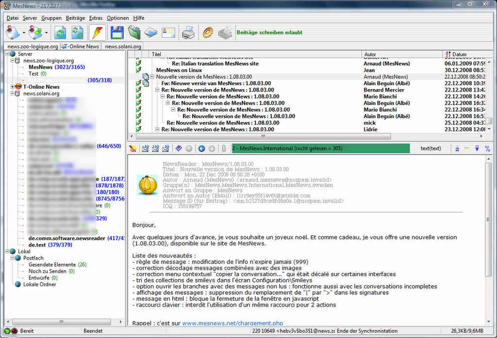Open the Gruppen menu
This screenshot has width=497, height=338.
51,18
